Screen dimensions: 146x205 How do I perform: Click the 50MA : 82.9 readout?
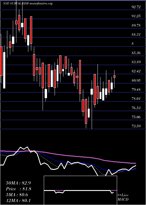(19, 183)
